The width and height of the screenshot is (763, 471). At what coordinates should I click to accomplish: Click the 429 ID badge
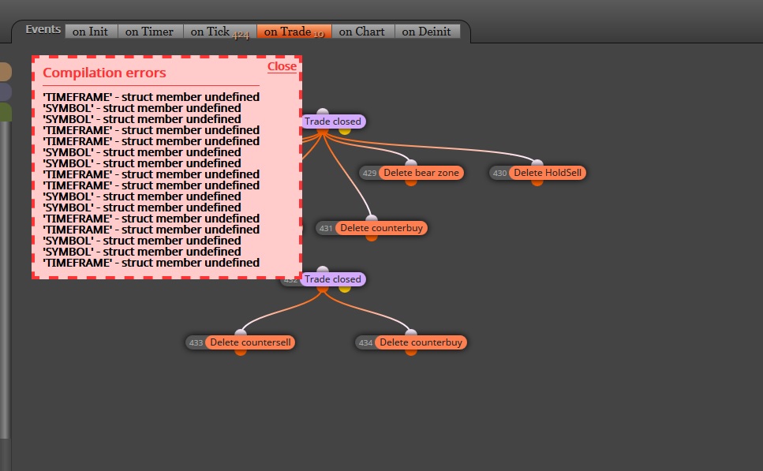coord(369,174)
